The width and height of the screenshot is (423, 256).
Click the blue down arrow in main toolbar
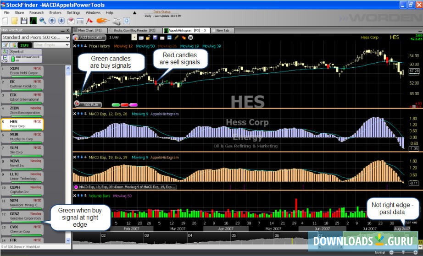61,21
